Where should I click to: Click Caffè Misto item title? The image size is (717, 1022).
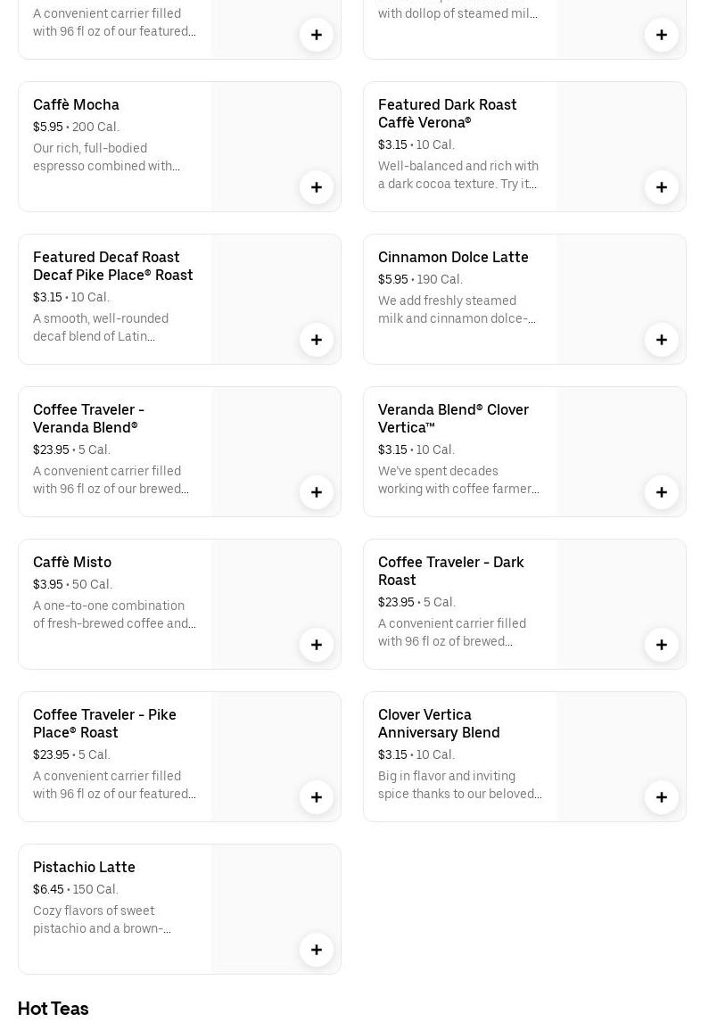tap(72, 562)
